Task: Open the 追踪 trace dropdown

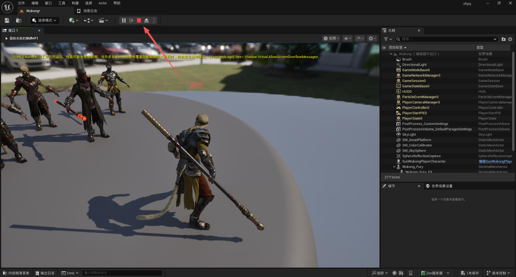Action: [380, 273]
